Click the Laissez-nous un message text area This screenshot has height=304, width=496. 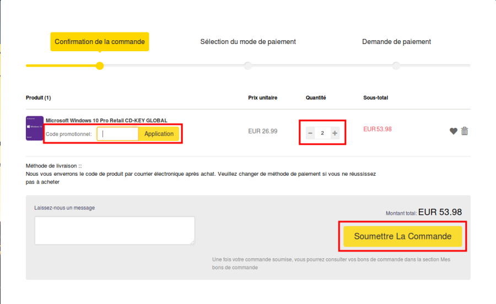[114, 230]
